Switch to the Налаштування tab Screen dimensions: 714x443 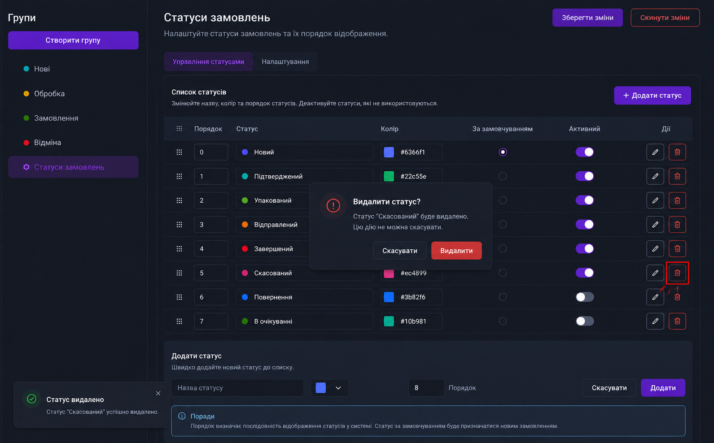click(285, 61)
